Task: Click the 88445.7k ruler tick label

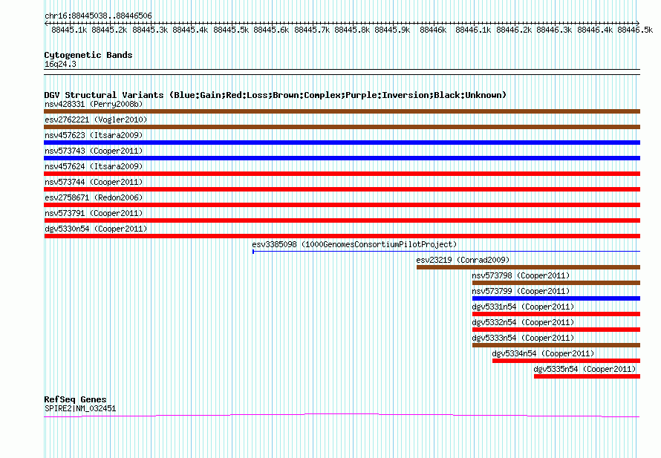Action: [x=312, y=30]
